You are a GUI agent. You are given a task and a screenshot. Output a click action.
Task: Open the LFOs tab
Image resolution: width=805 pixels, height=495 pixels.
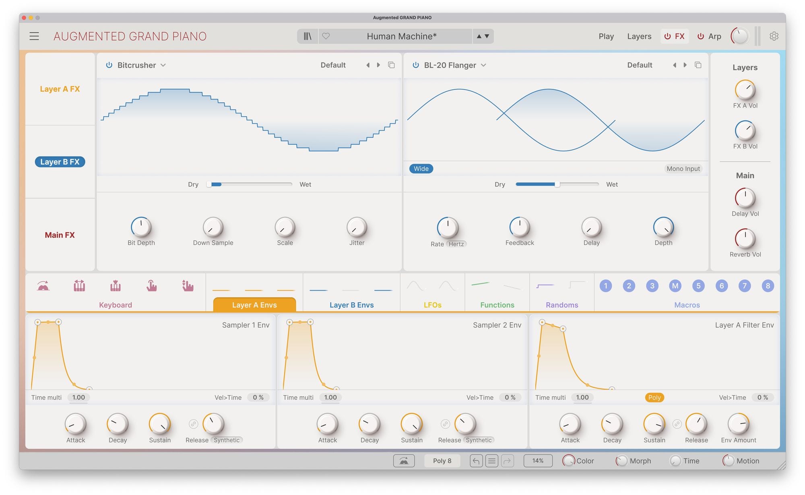432,305
